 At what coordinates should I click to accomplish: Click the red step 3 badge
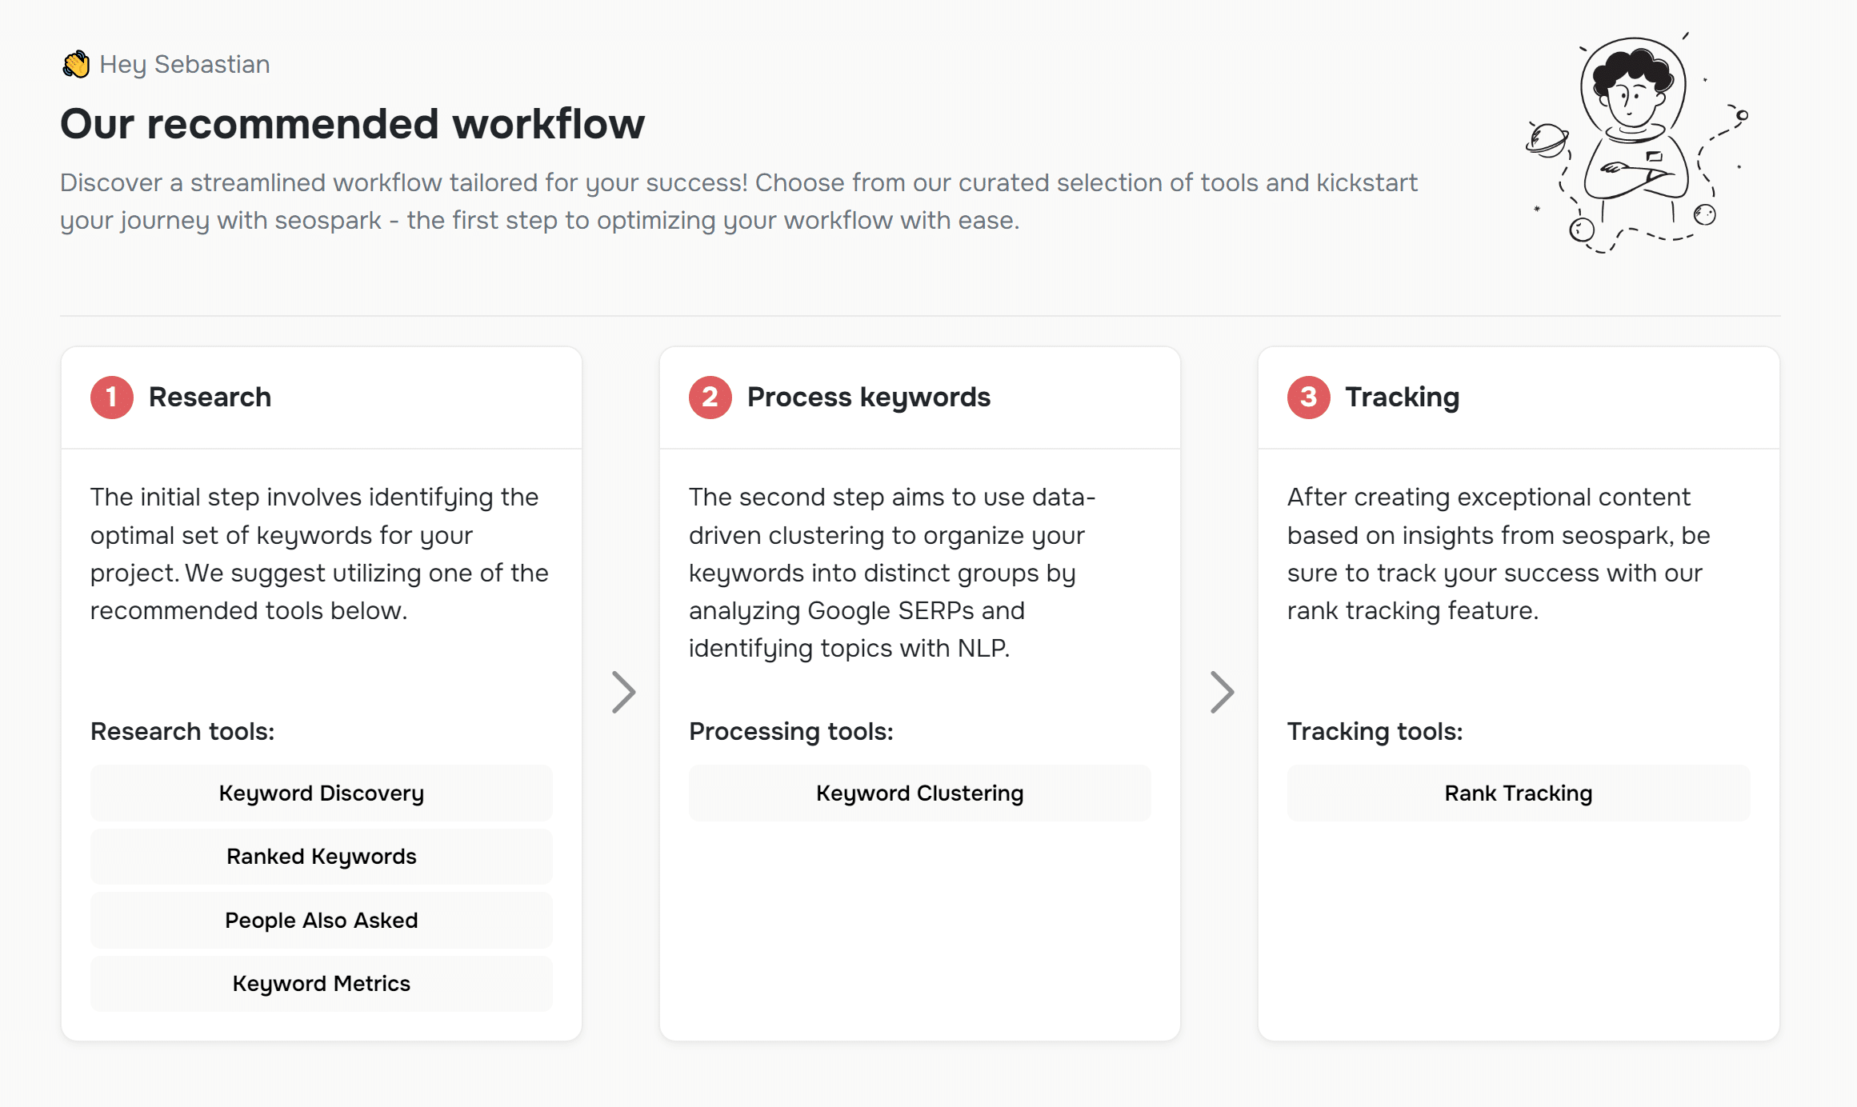(1308, 398)
